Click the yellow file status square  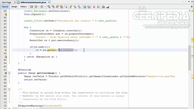(x=192, y=11)
